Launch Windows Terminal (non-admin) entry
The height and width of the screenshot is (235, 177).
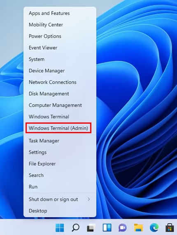coord(60,117)
